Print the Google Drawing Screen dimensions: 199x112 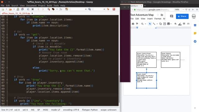[x=133, y=24]
